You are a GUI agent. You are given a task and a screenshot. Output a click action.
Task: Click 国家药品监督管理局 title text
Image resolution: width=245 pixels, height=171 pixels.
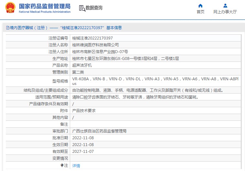click(45, 6)
